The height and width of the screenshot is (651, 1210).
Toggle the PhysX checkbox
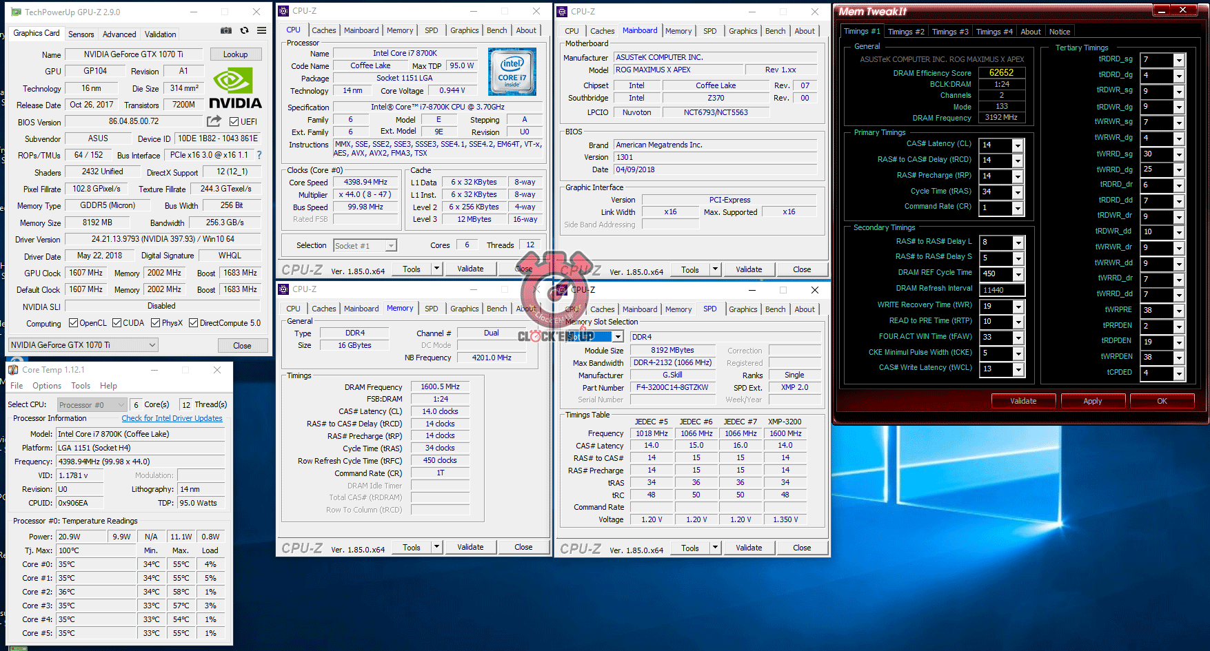pos(156,323)
